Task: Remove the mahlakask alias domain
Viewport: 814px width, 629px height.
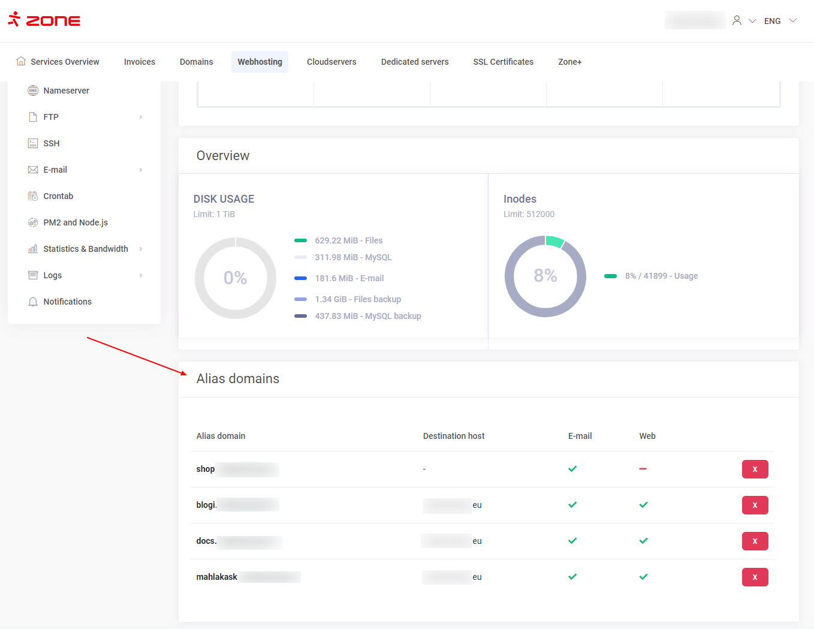Action: [755, 577]
